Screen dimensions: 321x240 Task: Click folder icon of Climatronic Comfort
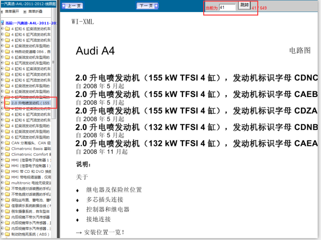click(7, 154)
